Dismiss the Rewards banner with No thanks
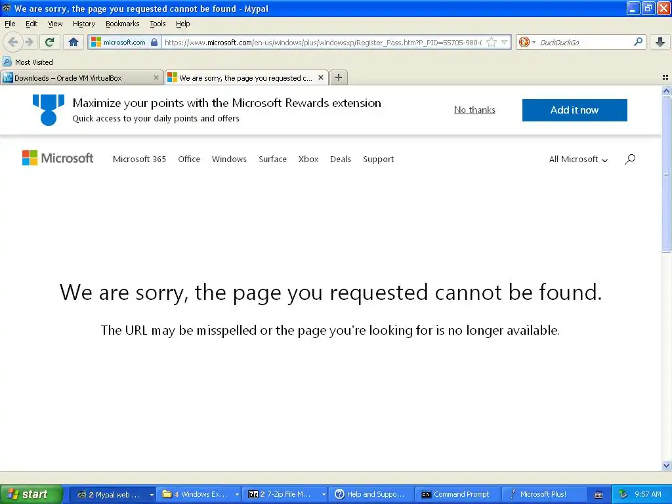Image resolution: width=672 pixels, height=504 pixels. pos(474,110)
